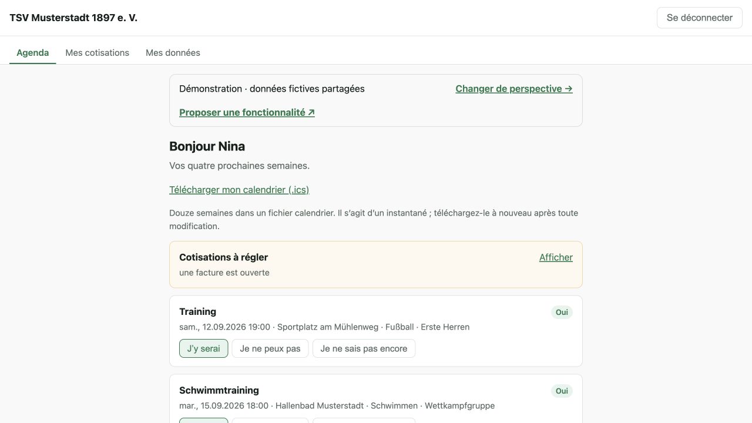Click the Oui badge on the Training card
Viewport: 752px width, 423px height.
pyautogui.click(x=562, y=313)
